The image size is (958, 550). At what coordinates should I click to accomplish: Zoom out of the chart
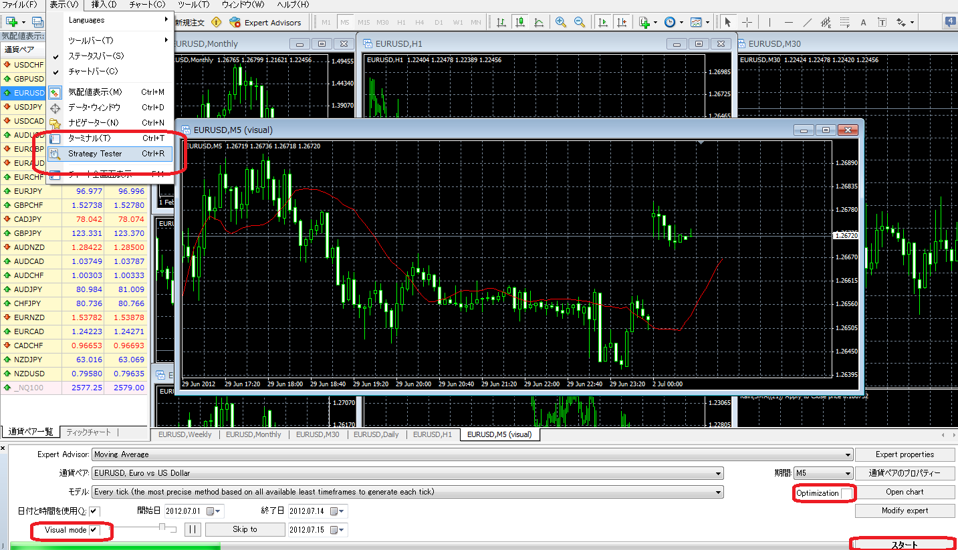580,22
